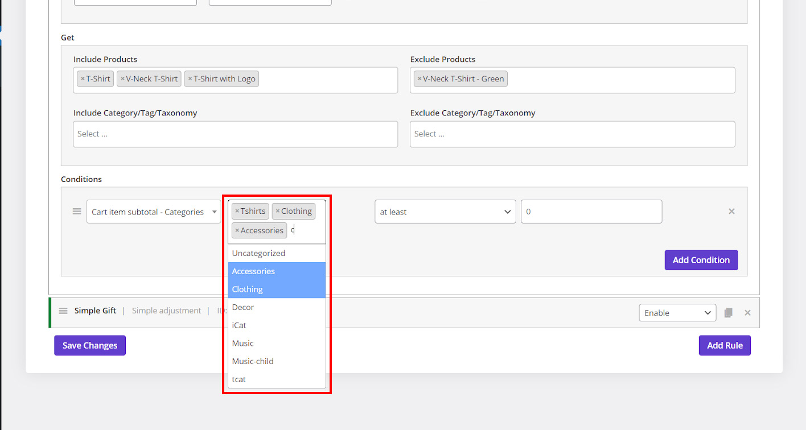
Task: Remove T-Shirt with Logo tag
Action: (190, 79)
